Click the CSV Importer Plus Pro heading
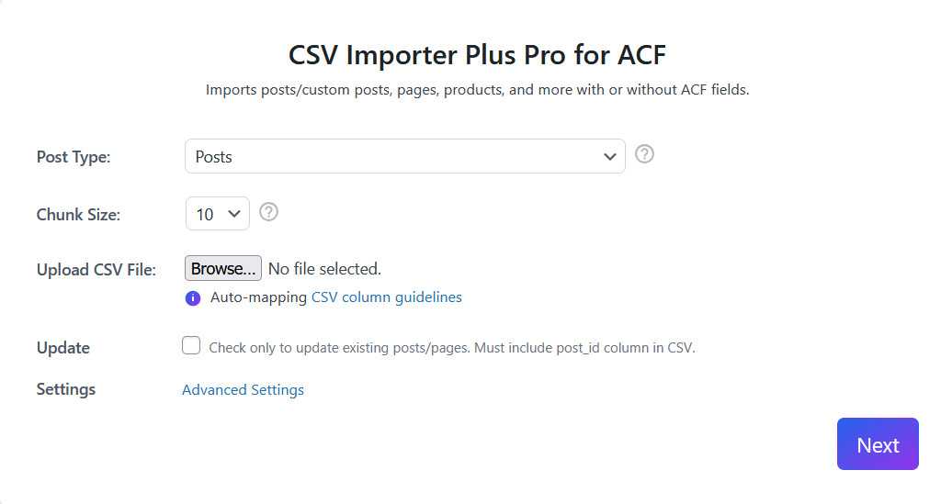This screenshot has width=952, height=504. pyautogui.click(x=477, y=55)
